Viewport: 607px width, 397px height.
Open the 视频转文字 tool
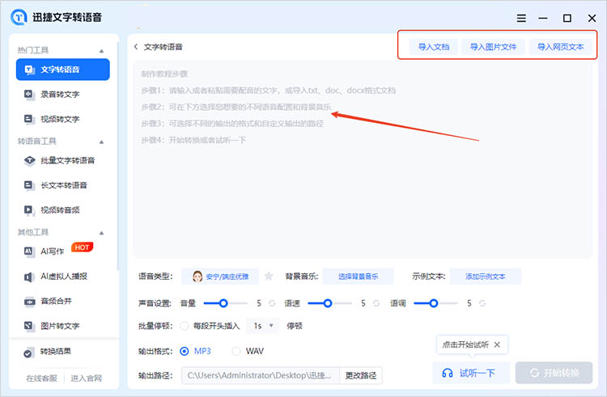(x=62, y=119)
